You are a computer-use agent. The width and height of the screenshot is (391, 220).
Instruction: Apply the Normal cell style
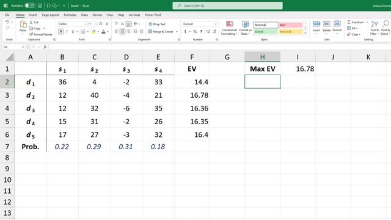266,25
